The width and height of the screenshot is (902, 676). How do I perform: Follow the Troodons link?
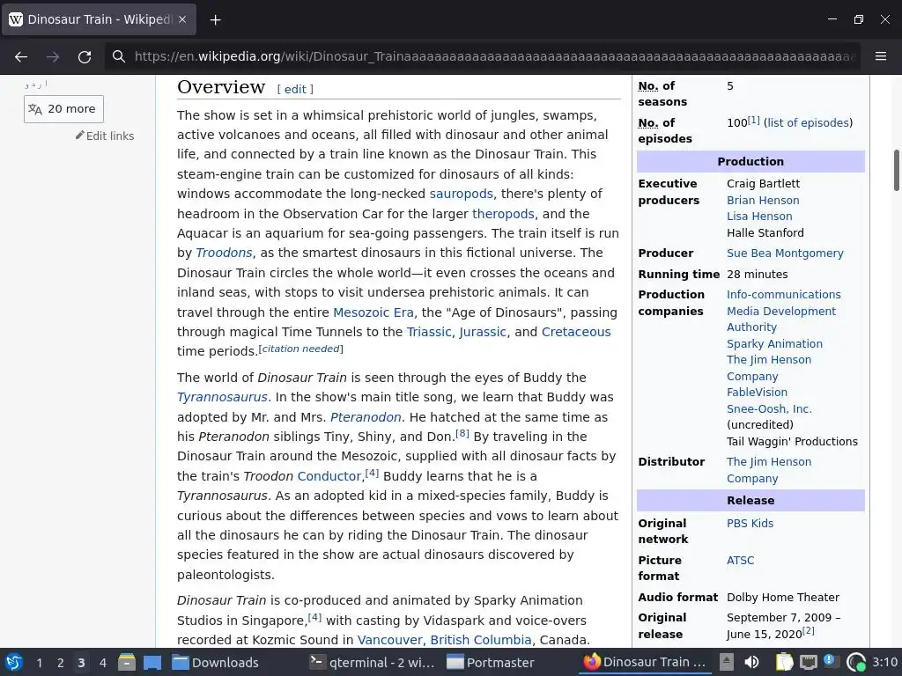(224, 253)
